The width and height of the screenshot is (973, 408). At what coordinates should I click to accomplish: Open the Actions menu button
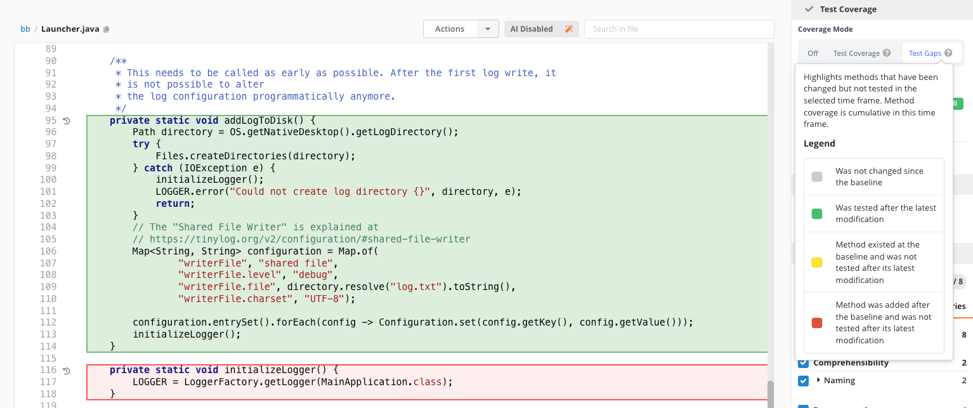pyautogui.click(x=450, y=29)
